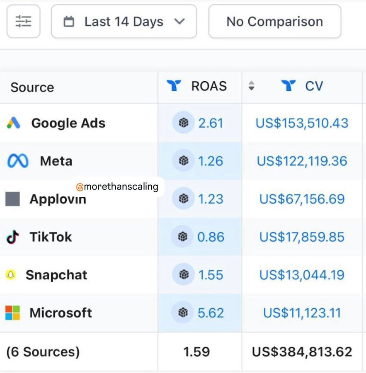
Task: Open Meta CV US$122,119.36
Action: (302, 161)
